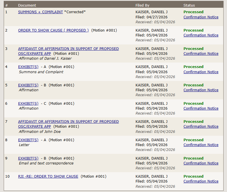Click the Status column header
227x192 pixels.
(189, 5)
